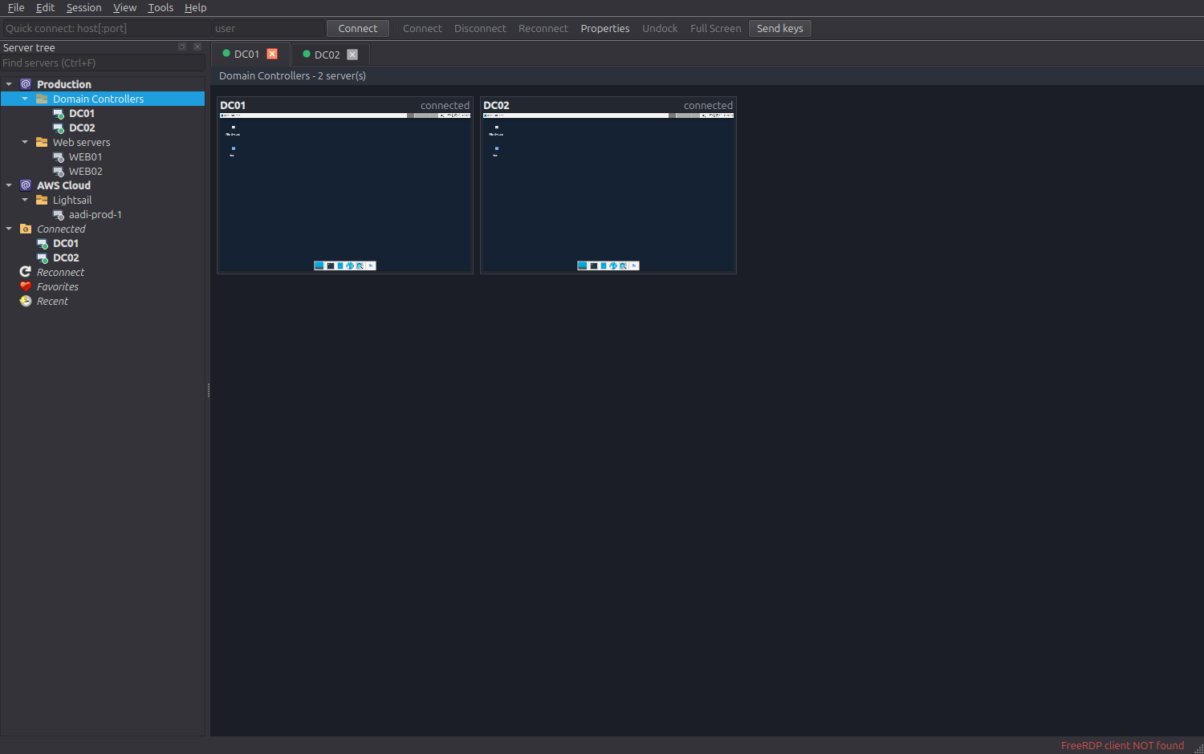Collapse the Connected node
Image resolution: width=1204 pixels, height=754 pixels.
point(9,229)
